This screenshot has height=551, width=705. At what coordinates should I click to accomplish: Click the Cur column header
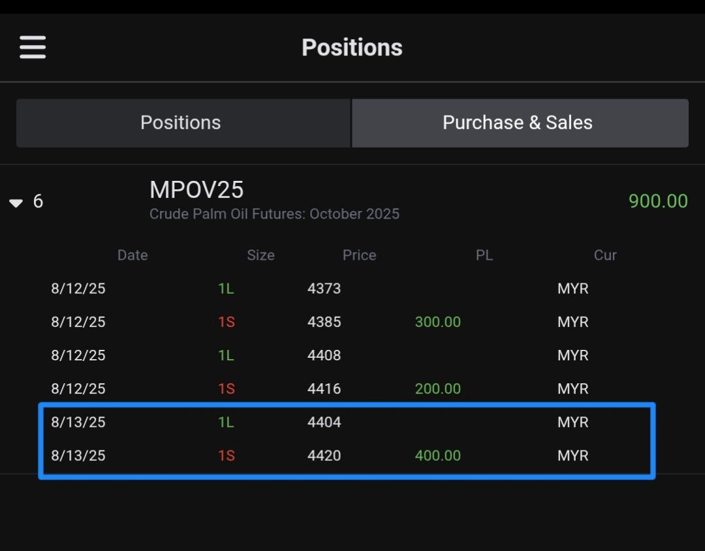tap(604, 255)
